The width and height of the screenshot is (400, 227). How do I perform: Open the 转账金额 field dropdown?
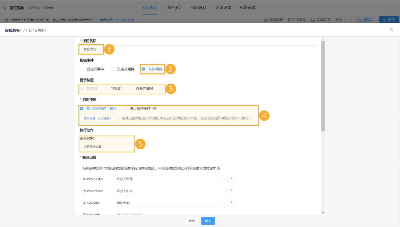tap(170, 202)
